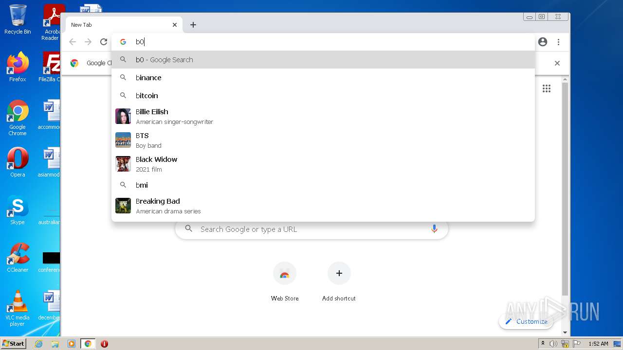Open Recycle Bin desktop icon
Viewport: 623px width, 350px height.
point(18,19)
